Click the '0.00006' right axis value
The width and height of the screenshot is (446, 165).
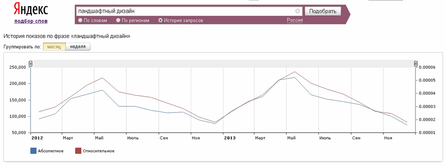point(428,67)
